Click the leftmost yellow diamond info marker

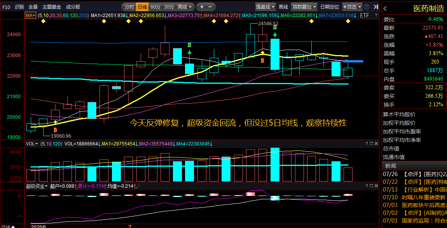pos(43,21)
